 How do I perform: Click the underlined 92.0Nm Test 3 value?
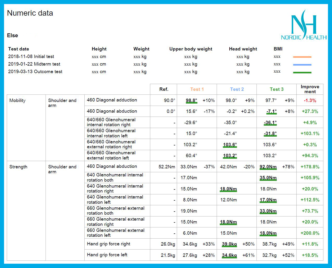click(268, 167)
